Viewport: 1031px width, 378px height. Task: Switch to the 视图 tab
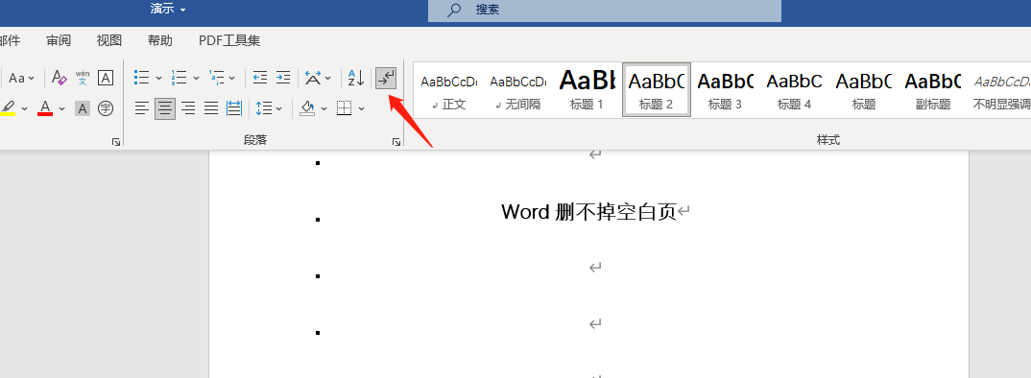[x=109, y=40]
